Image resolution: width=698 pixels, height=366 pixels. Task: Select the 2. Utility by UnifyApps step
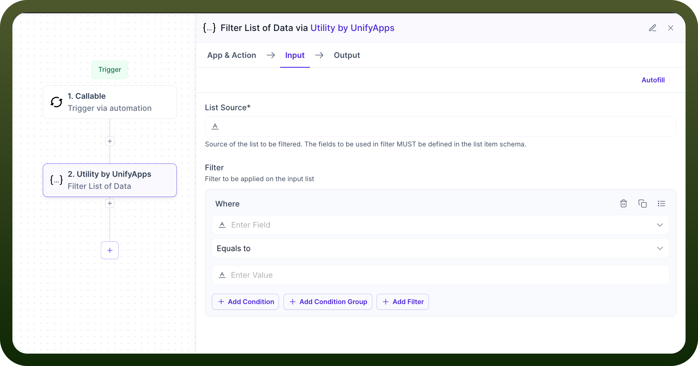tap(110, 180)
